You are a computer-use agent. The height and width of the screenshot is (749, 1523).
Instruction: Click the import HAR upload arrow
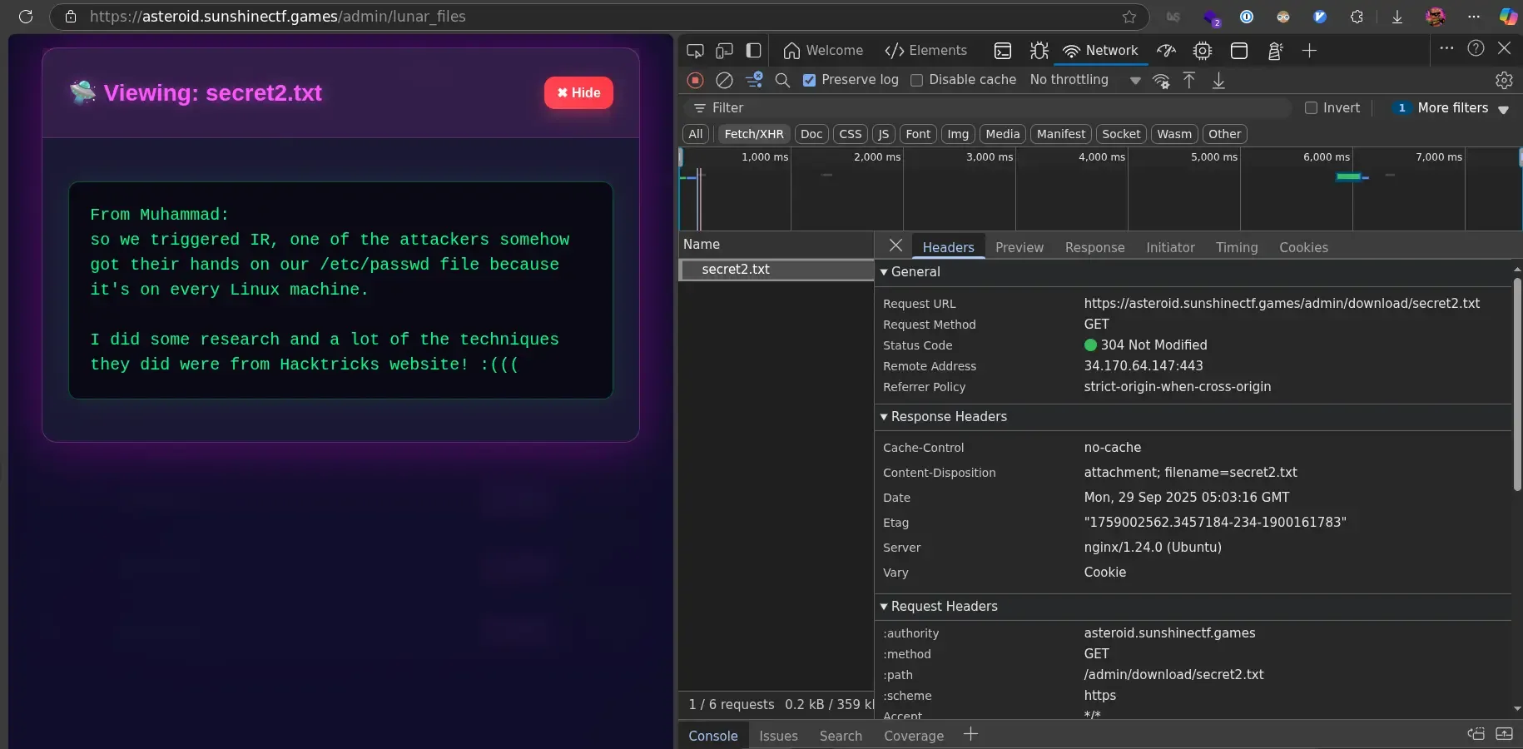pyautogui.click(x=1189, y=81)
